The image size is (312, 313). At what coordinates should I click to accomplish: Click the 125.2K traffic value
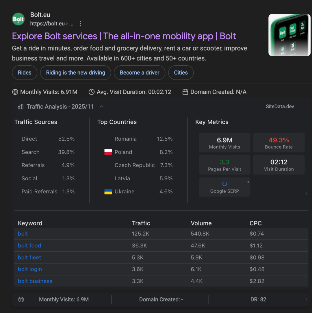coord(140,234)
